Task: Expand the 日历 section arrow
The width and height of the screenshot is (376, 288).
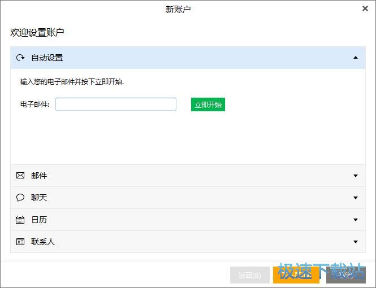Action: tap(355, 220)
